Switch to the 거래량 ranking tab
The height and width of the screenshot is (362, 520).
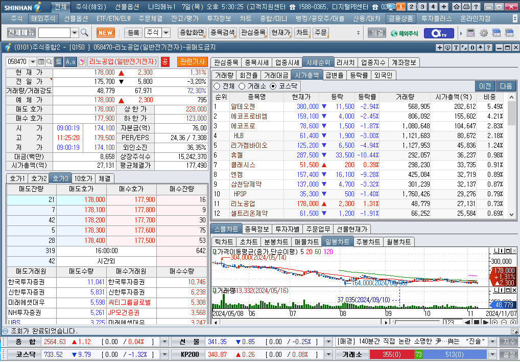pos(224,75)
